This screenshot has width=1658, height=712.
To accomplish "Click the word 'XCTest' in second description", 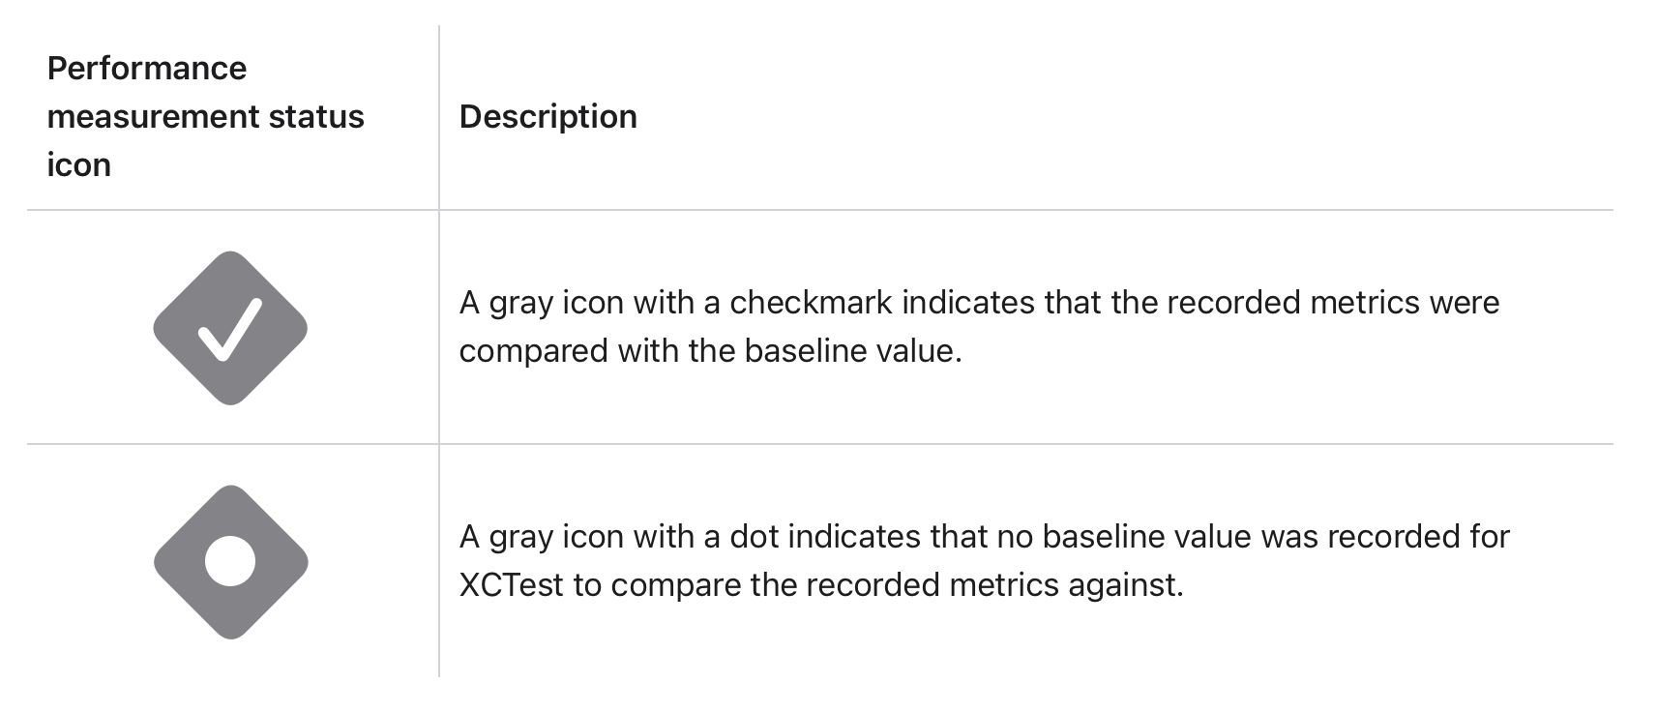I will coord(511,585).
